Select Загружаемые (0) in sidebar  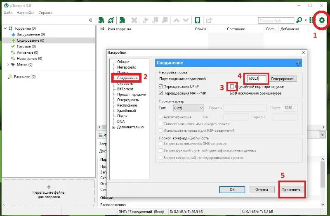[x=31, y=34]
